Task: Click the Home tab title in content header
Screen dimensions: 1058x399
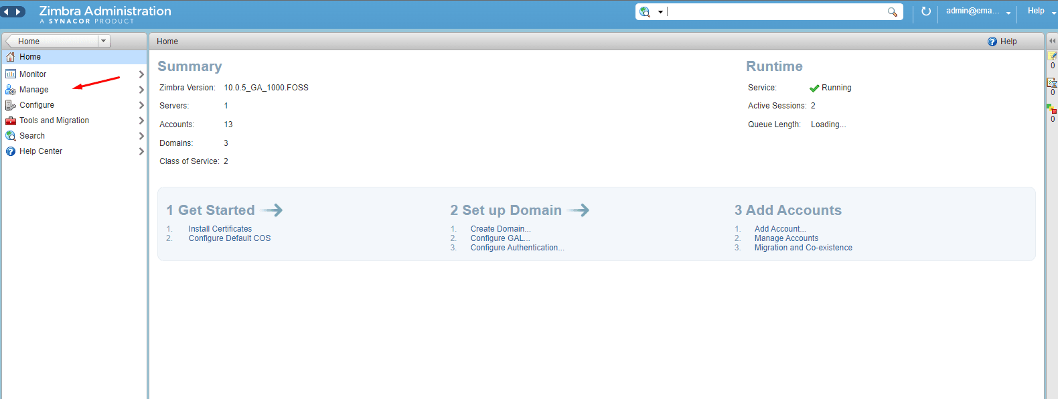Action: [x=167, y=42]
